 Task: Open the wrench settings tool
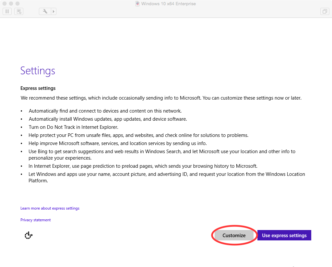45,11
